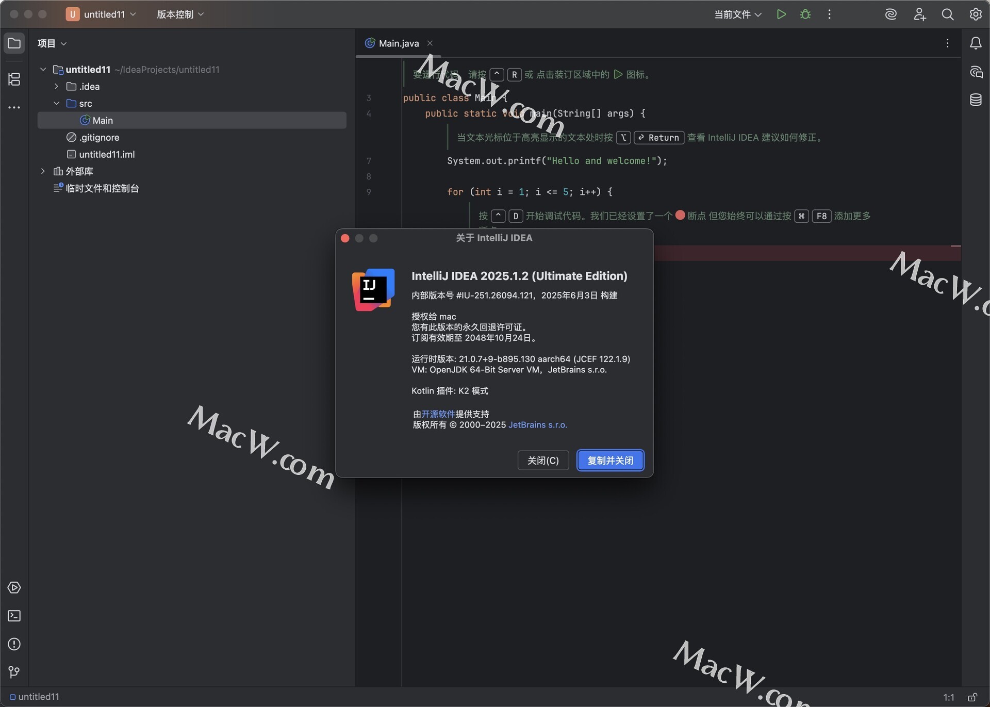Open the 版本控制 dropdown menu
Image resolution: width=990 pixels, height=707 pixels.
click(180, 14)
